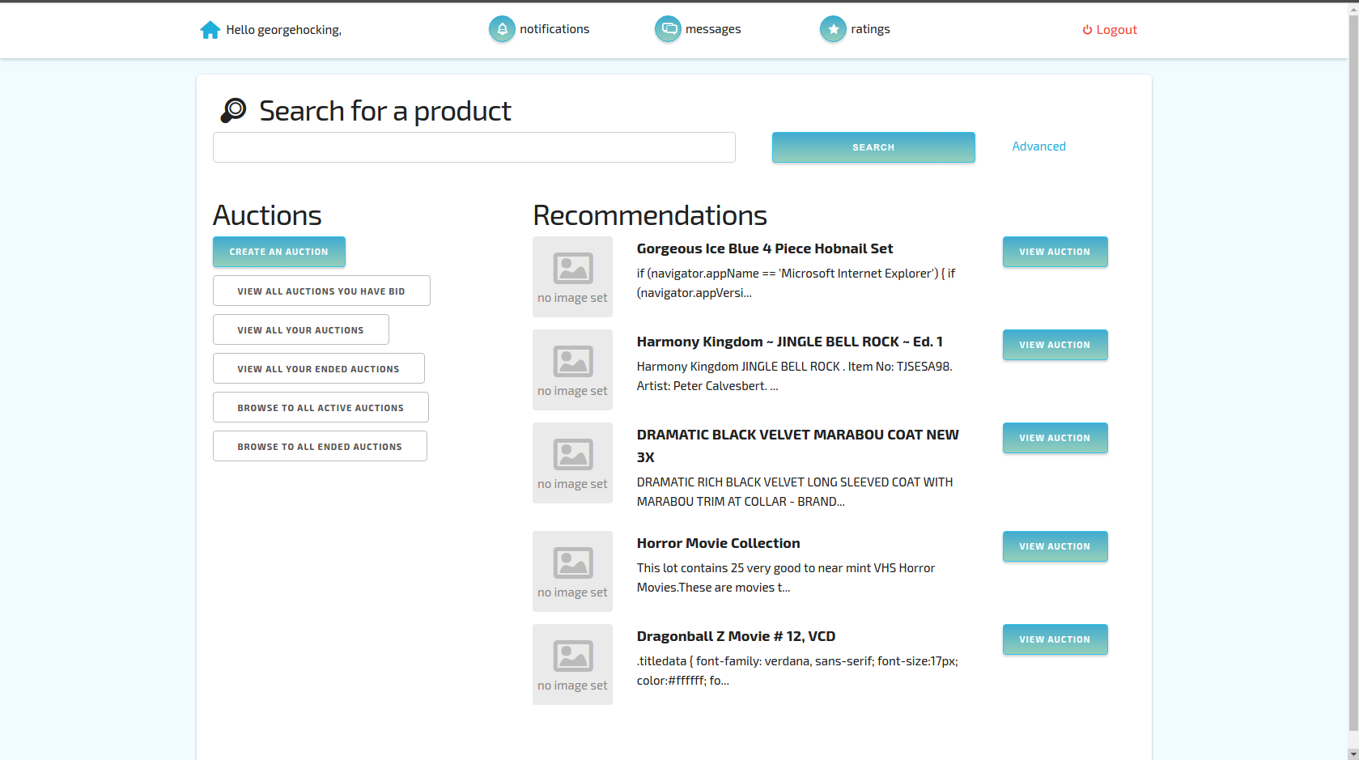Open the Horror Movie Collection title link
The image size is (1359, 760).
(718, 543)
